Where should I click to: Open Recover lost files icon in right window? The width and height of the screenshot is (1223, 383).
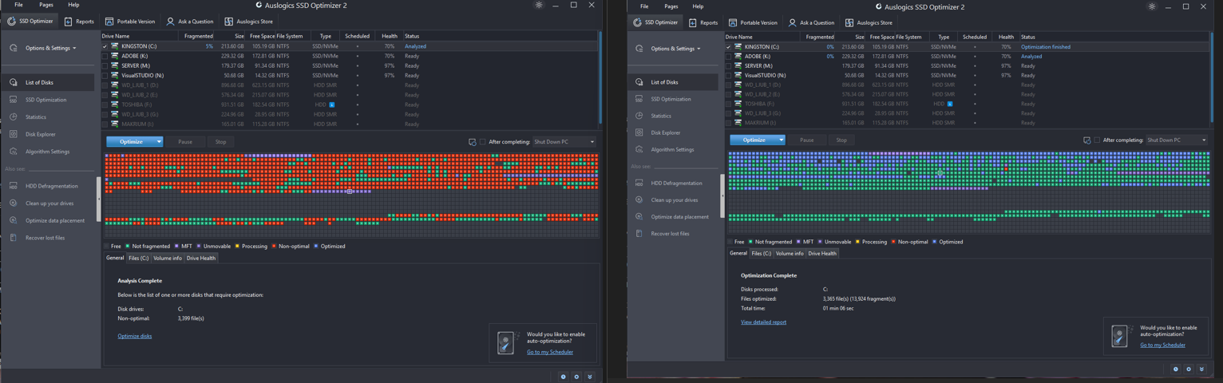639,234
